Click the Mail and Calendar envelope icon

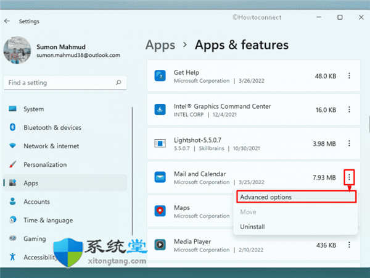pos(160,177)
